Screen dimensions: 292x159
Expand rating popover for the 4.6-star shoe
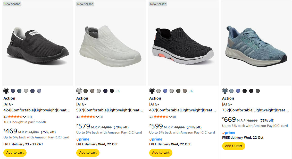pos(97,117)
